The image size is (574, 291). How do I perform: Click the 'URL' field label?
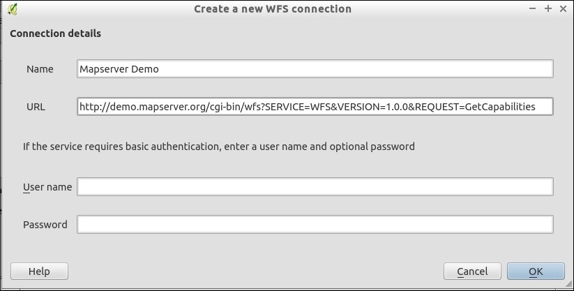click(x=36, y=107)
